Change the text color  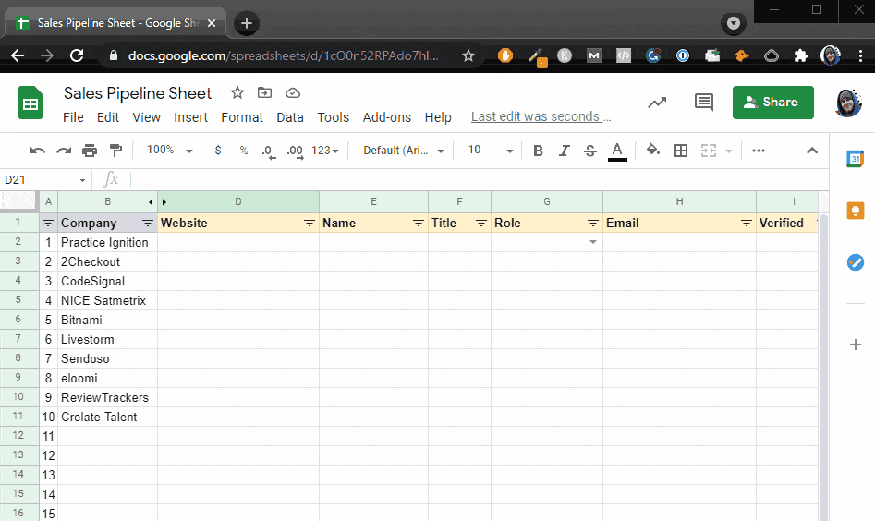617,151
